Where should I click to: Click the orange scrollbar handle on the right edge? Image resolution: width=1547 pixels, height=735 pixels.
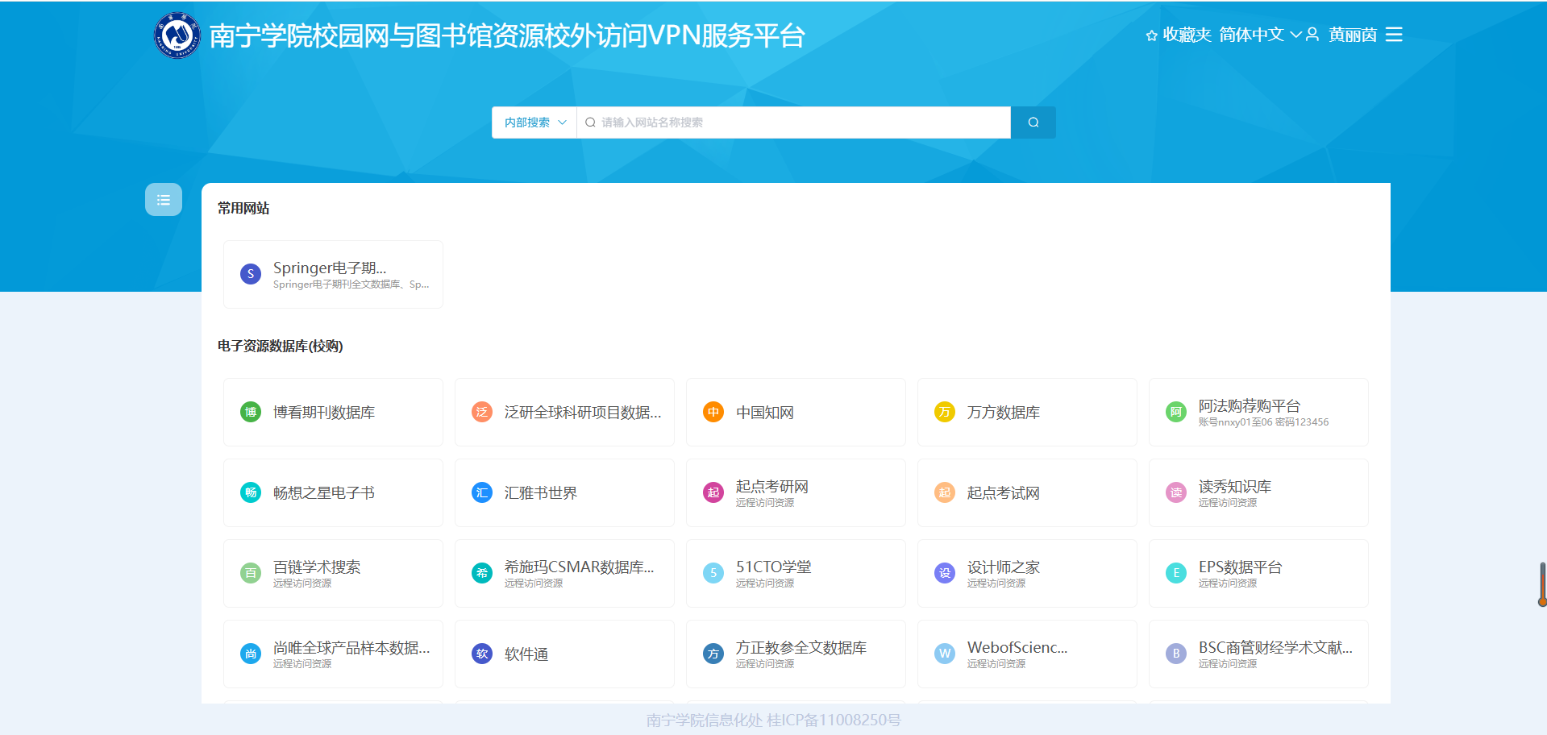pyautogui.click(x=1542, y=584)
